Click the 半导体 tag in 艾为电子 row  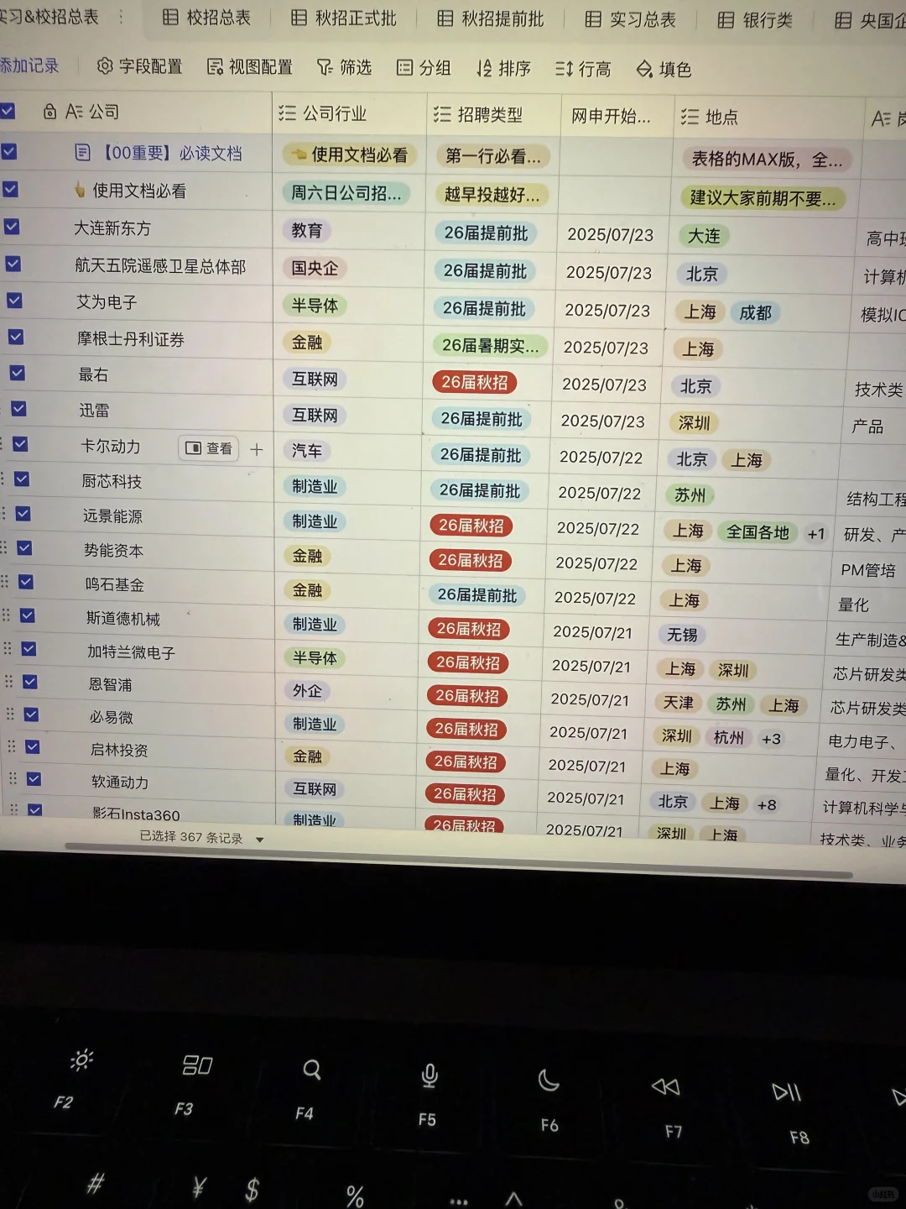point(315,306)
